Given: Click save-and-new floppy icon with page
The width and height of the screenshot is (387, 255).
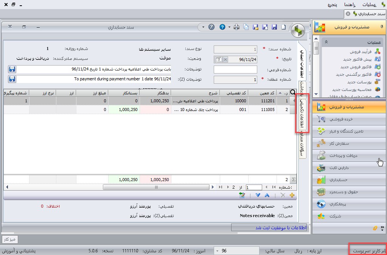Looking at the screenshot, I should pyautogui.click(x=265, y=27).
